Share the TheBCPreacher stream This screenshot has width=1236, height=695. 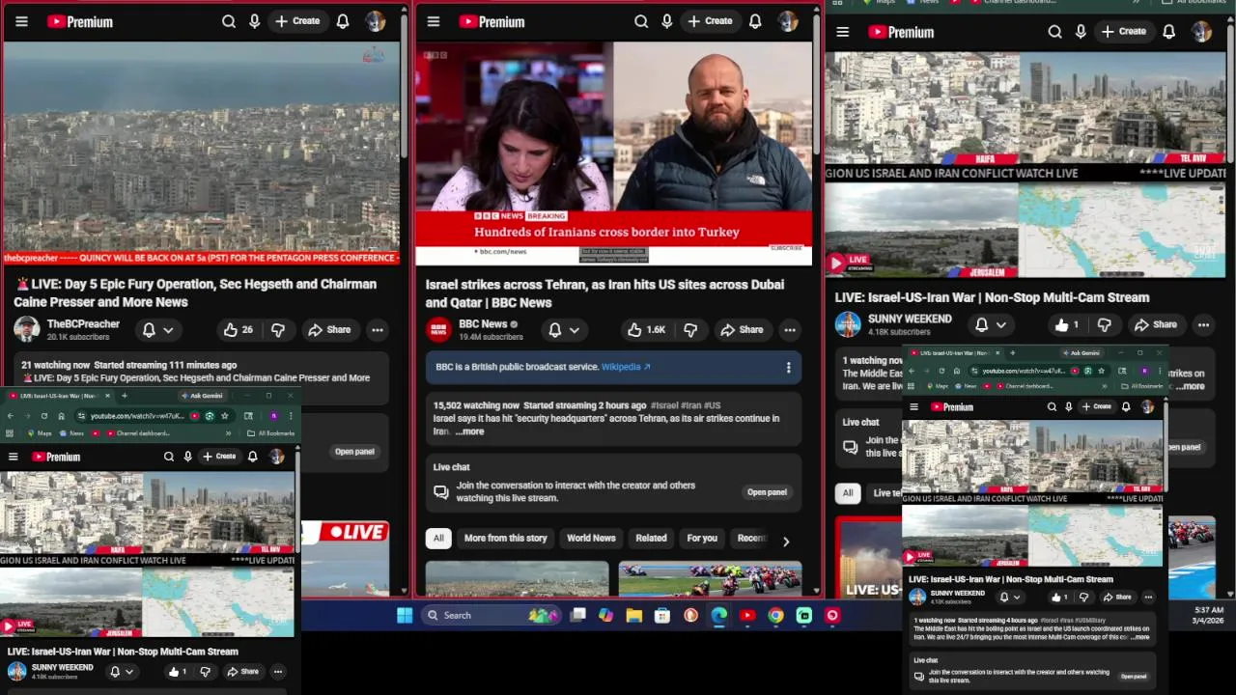point(329,330)
